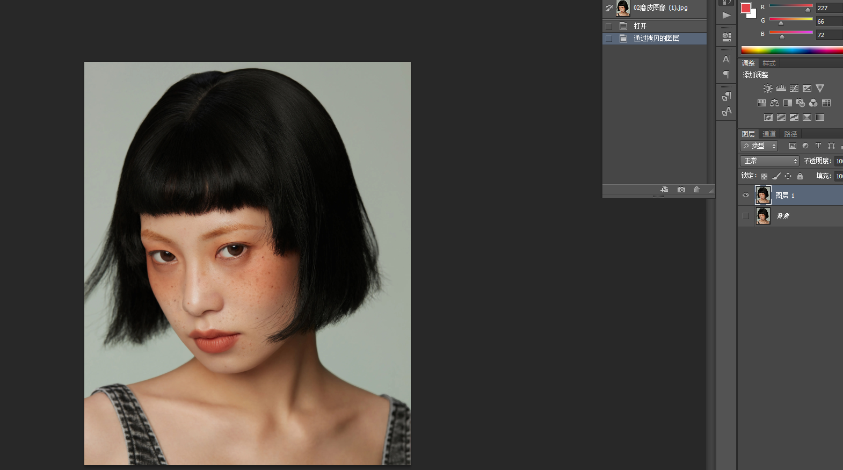Viewport: 843px width, 470px height.
Task: Add a Curves adjustment
Action: (794, 89)
